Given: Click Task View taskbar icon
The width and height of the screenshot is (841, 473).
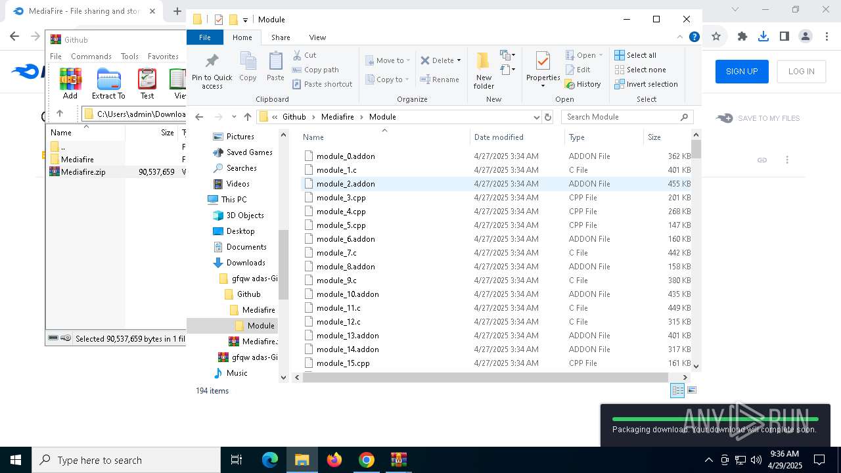Looking at the screenshot, I should (237, 460).
